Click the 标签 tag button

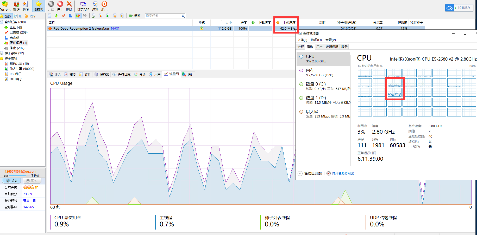pyautogui.click(x=135, y=16)
